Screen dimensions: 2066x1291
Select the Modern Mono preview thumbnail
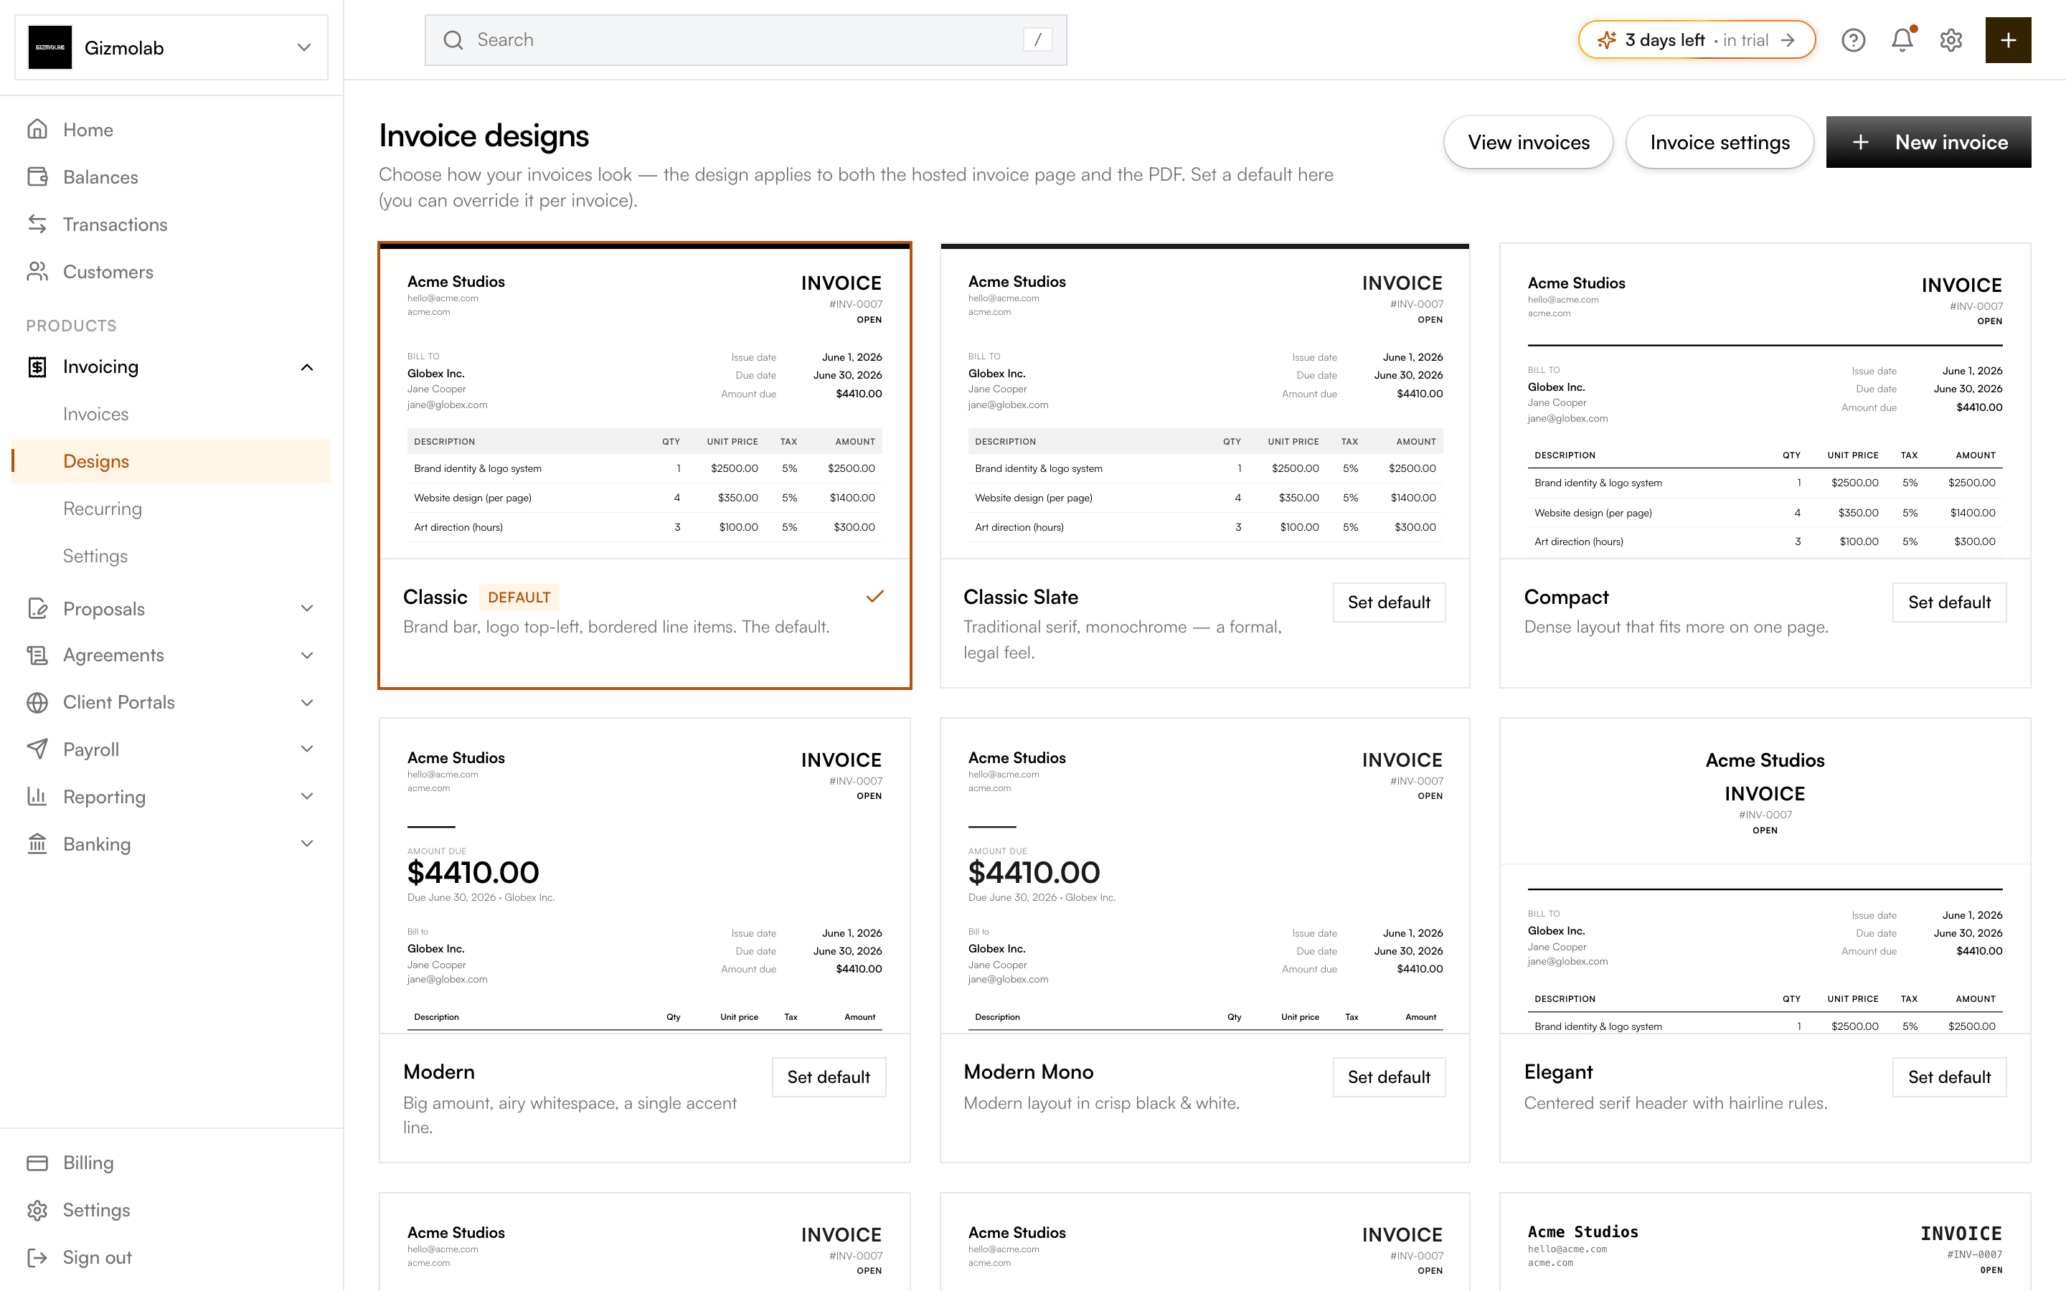[x=1204, y=876]
